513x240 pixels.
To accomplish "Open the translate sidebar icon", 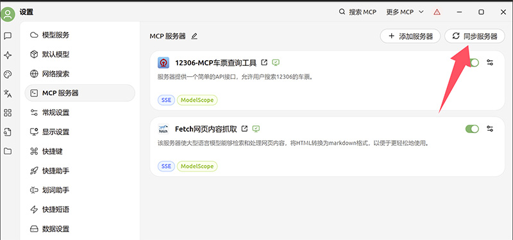I will [x=8, y=93].
